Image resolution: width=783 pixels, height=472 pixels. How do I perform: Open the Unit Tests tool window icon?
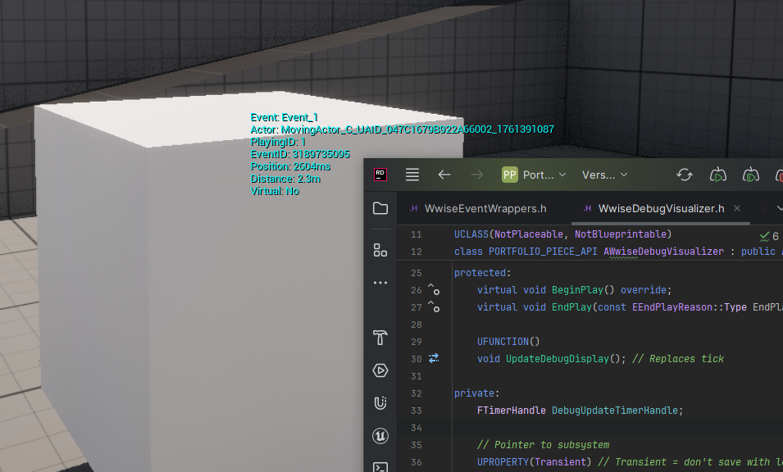coord(380,403)
